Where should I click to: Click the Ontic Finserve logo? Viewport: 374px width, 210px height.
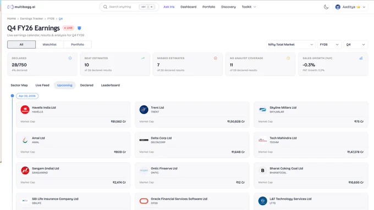tap(144, 171)
